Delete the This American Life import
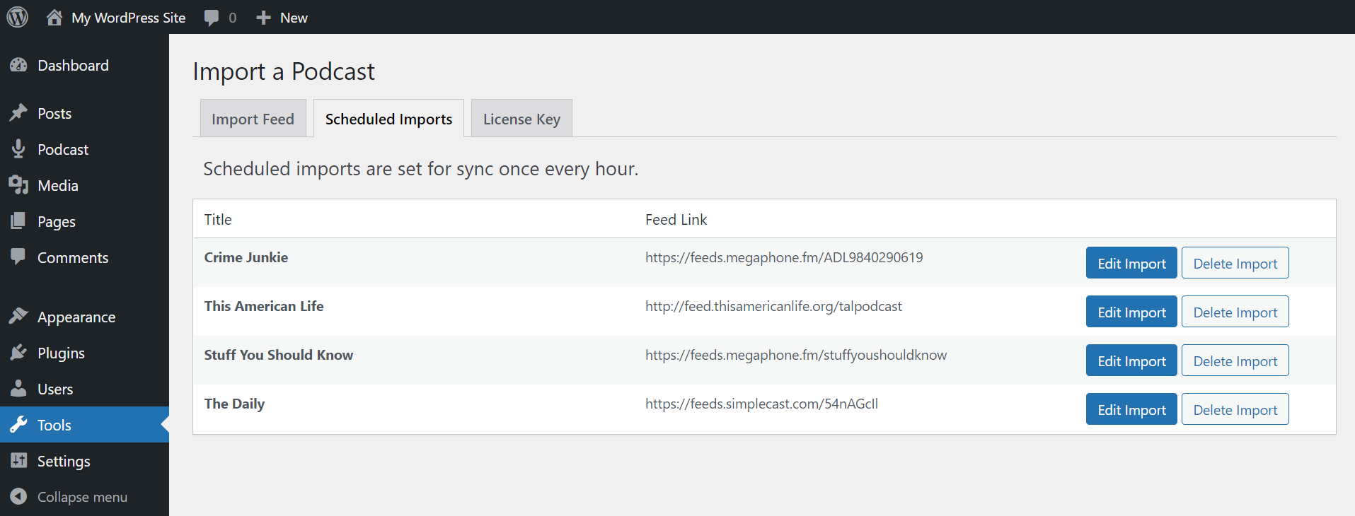This screenshot has height=516, width=1355. click(1235, 312)
